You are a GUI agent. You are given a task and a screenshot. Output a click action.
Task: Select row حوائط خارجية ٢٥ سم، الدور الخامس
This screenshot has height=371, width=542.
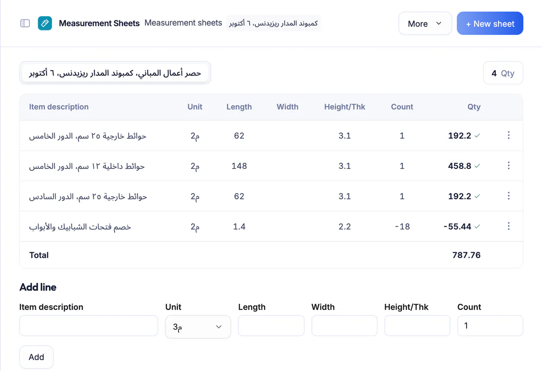click(271, 135)
